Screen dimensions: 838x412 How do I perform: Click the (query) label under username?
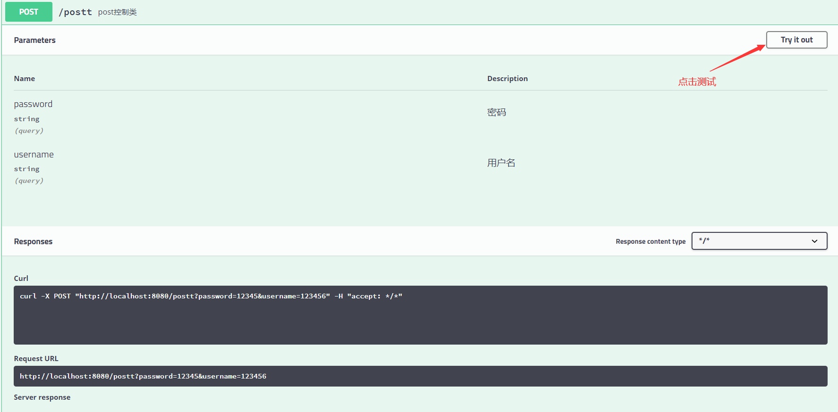click(x=29, y=181)
